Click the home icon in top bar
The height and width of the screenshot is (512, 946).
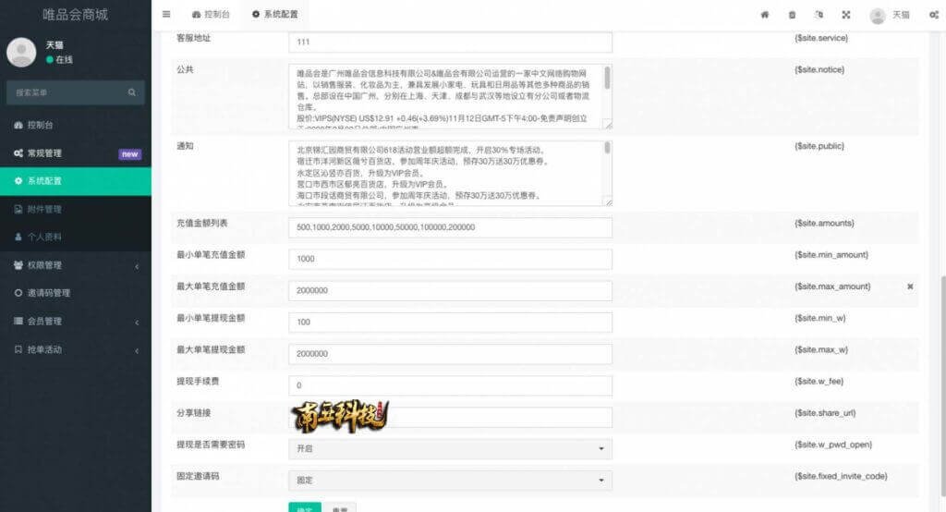click(x=764, y=15)
